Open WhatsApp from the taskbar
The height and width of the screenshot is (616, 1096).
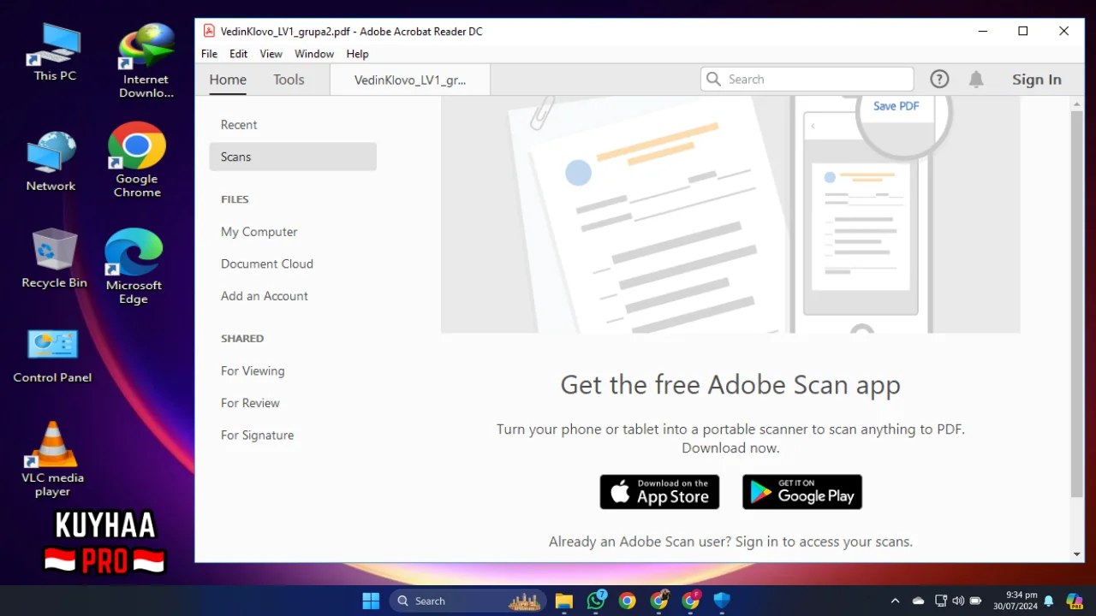[x=596, y=601]
